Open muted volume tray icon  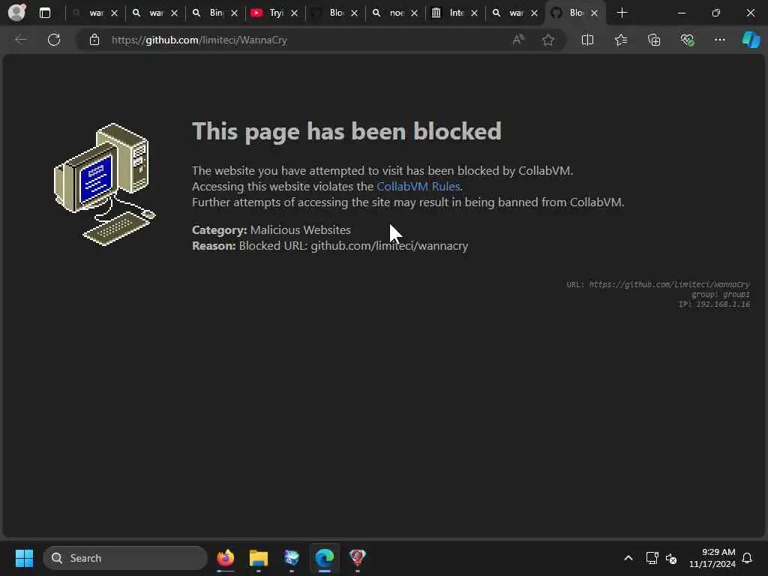671,558
